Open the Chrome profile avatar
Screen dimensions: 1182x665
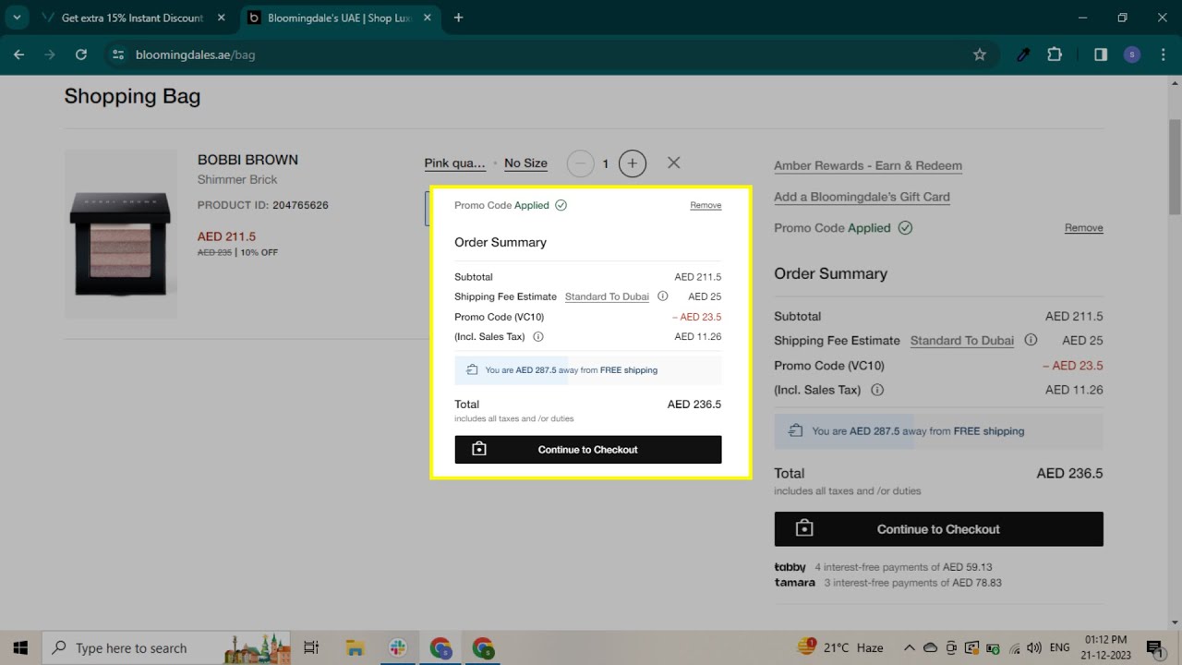pos(1132,54)
